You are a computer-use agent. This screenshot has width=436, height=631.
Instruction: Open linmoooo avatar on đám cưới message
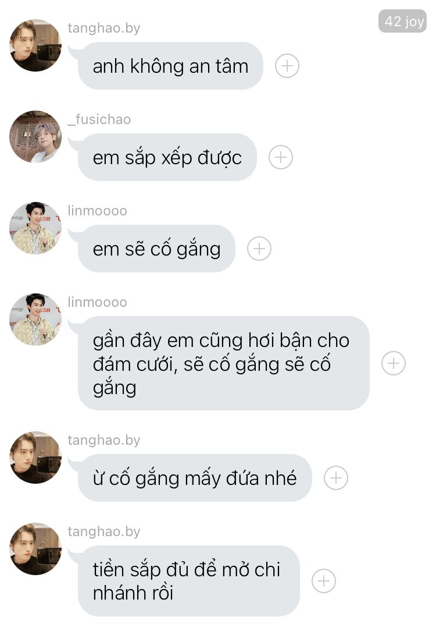35,320
